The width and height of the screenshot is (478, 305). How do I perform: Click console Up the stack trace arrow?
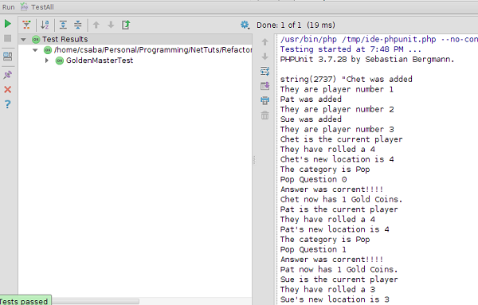point(265,41)
